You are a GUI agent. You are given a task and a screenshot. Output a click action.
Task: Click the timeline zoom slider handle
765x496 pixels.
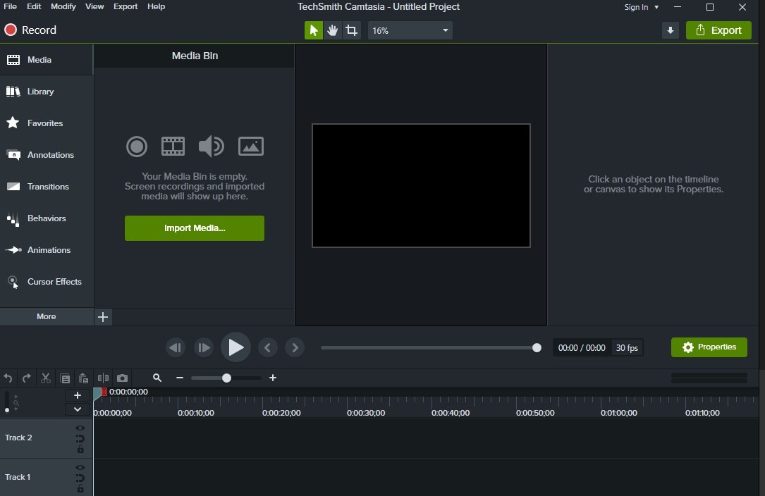[x=226, y=378]
